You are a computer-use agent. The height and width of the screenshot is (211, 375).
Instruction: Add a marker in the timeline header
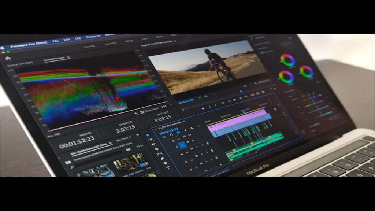[x=185, y=130]
